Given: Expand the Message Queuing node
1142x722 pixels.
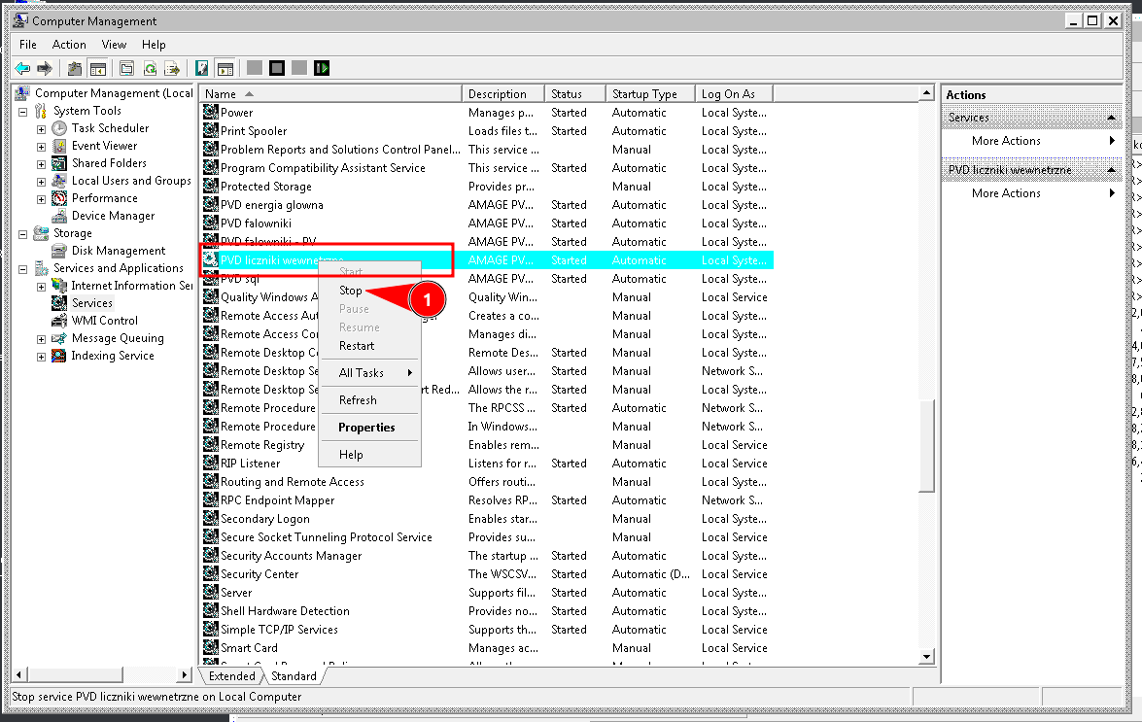Looking at the screenshot, I should click(x=41, y=339).
